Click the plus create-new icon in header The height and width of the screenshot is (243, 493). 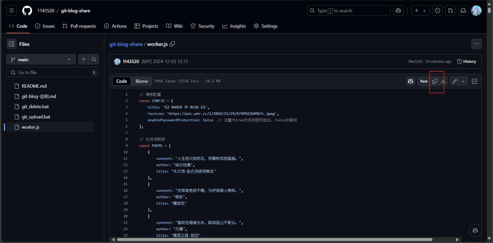pos(416,11)
